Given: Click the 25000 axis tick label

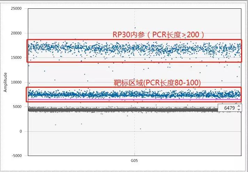Looking at the screenshot, I should 16,8.
